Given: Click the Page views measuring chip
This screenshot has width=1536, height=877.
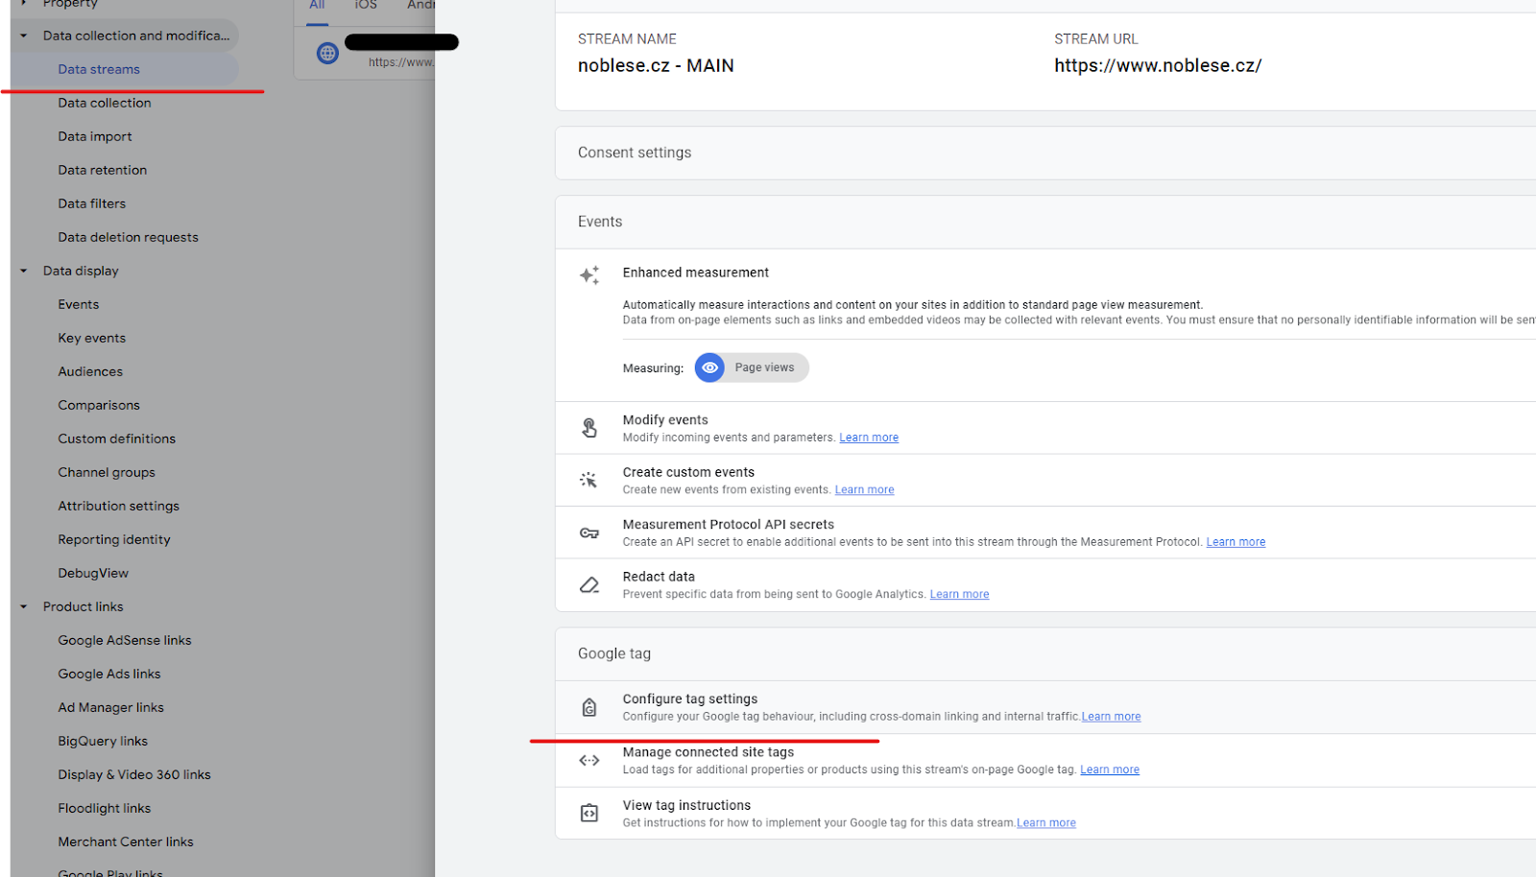Looking at the screenshot, I should point(752,367).
